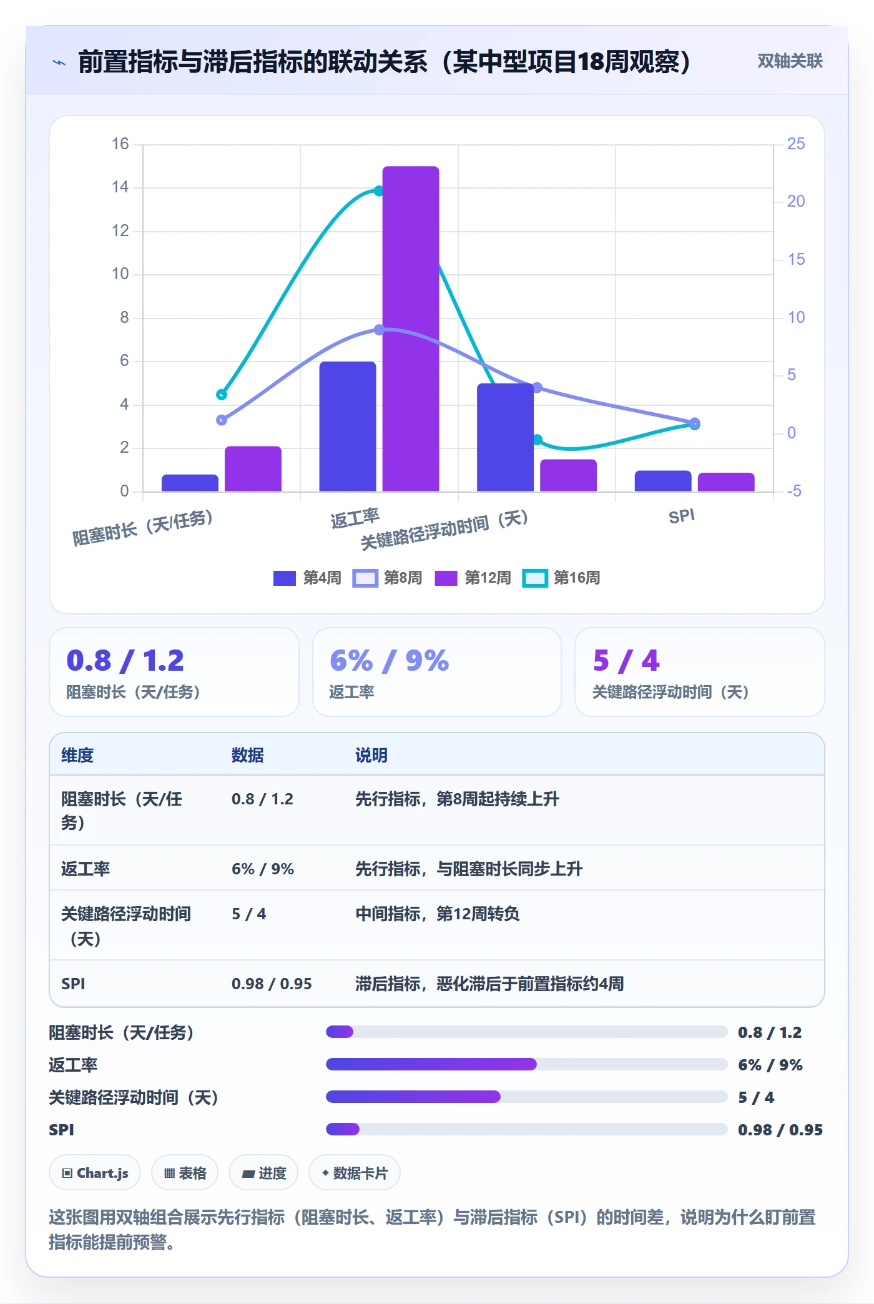Click table cell 滞后指标，恶化滞后于前置指标约4周
This screenshot has height=1304, width=874.
[489, 984]
